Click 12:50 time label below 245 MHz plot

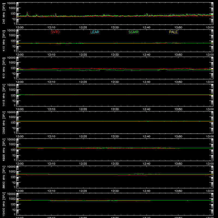178,28
